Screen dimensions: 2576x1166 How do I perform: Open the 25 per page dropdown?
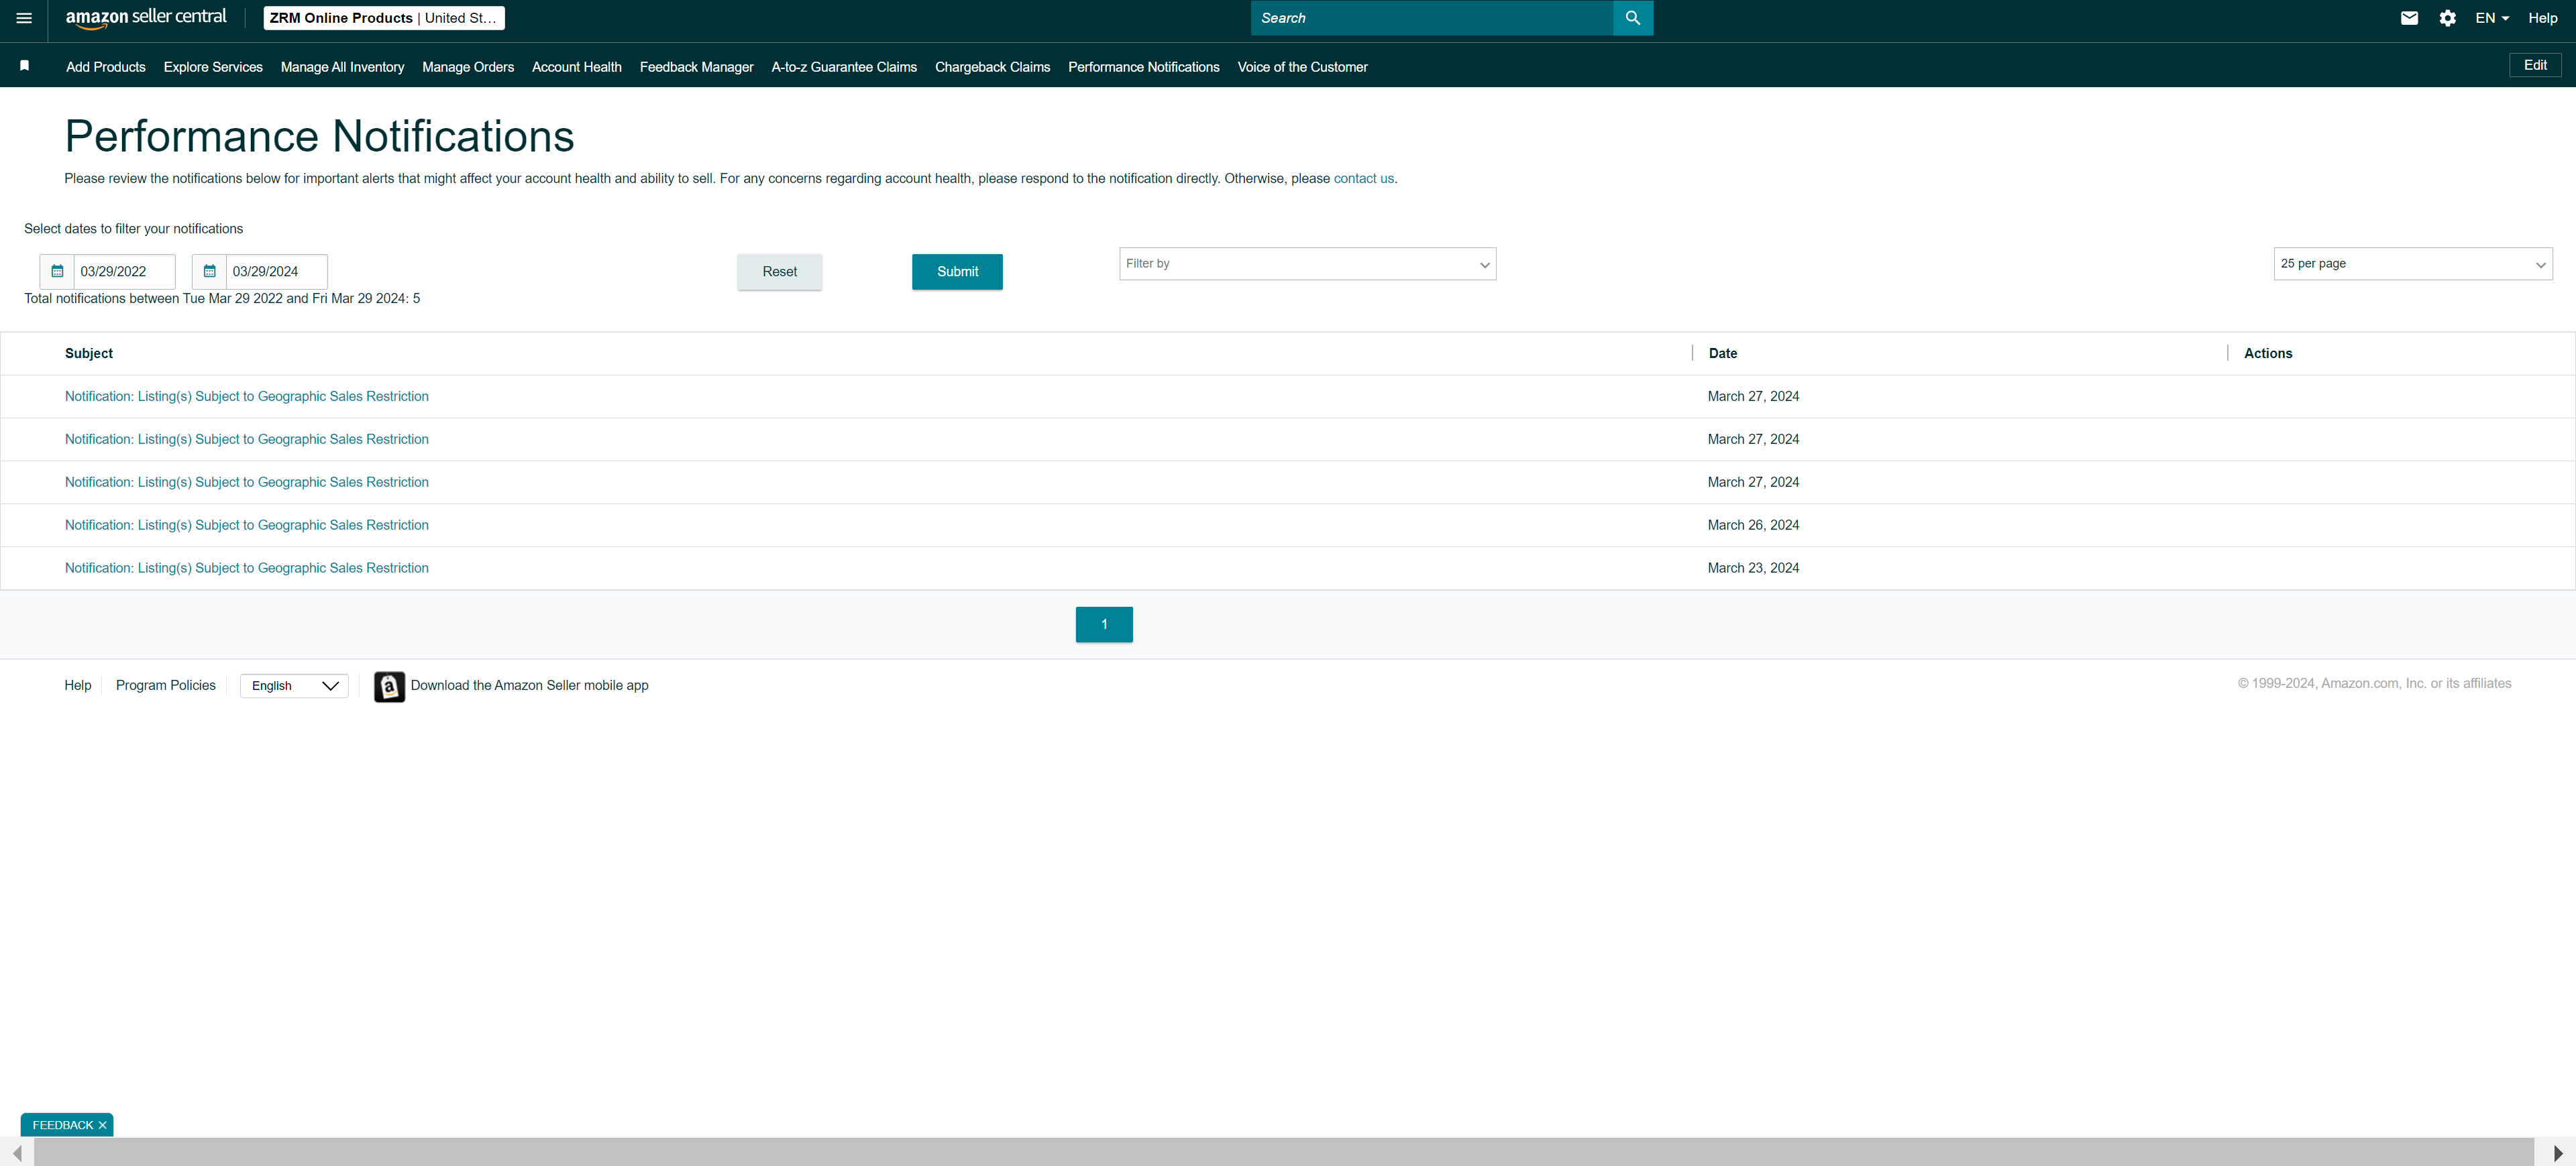point(2412,264)
